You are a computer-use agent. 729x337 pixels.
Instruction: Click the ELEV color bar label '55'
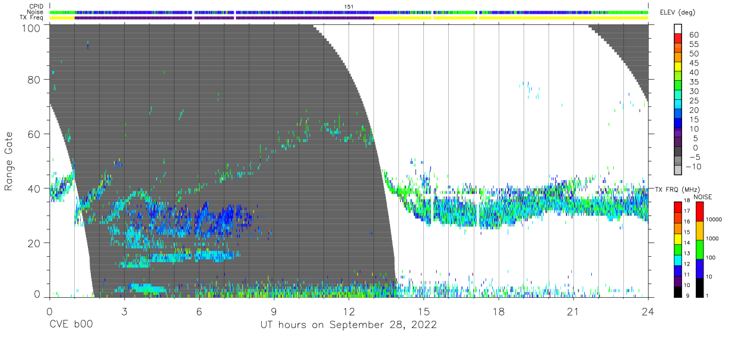(x=693, y=44)
